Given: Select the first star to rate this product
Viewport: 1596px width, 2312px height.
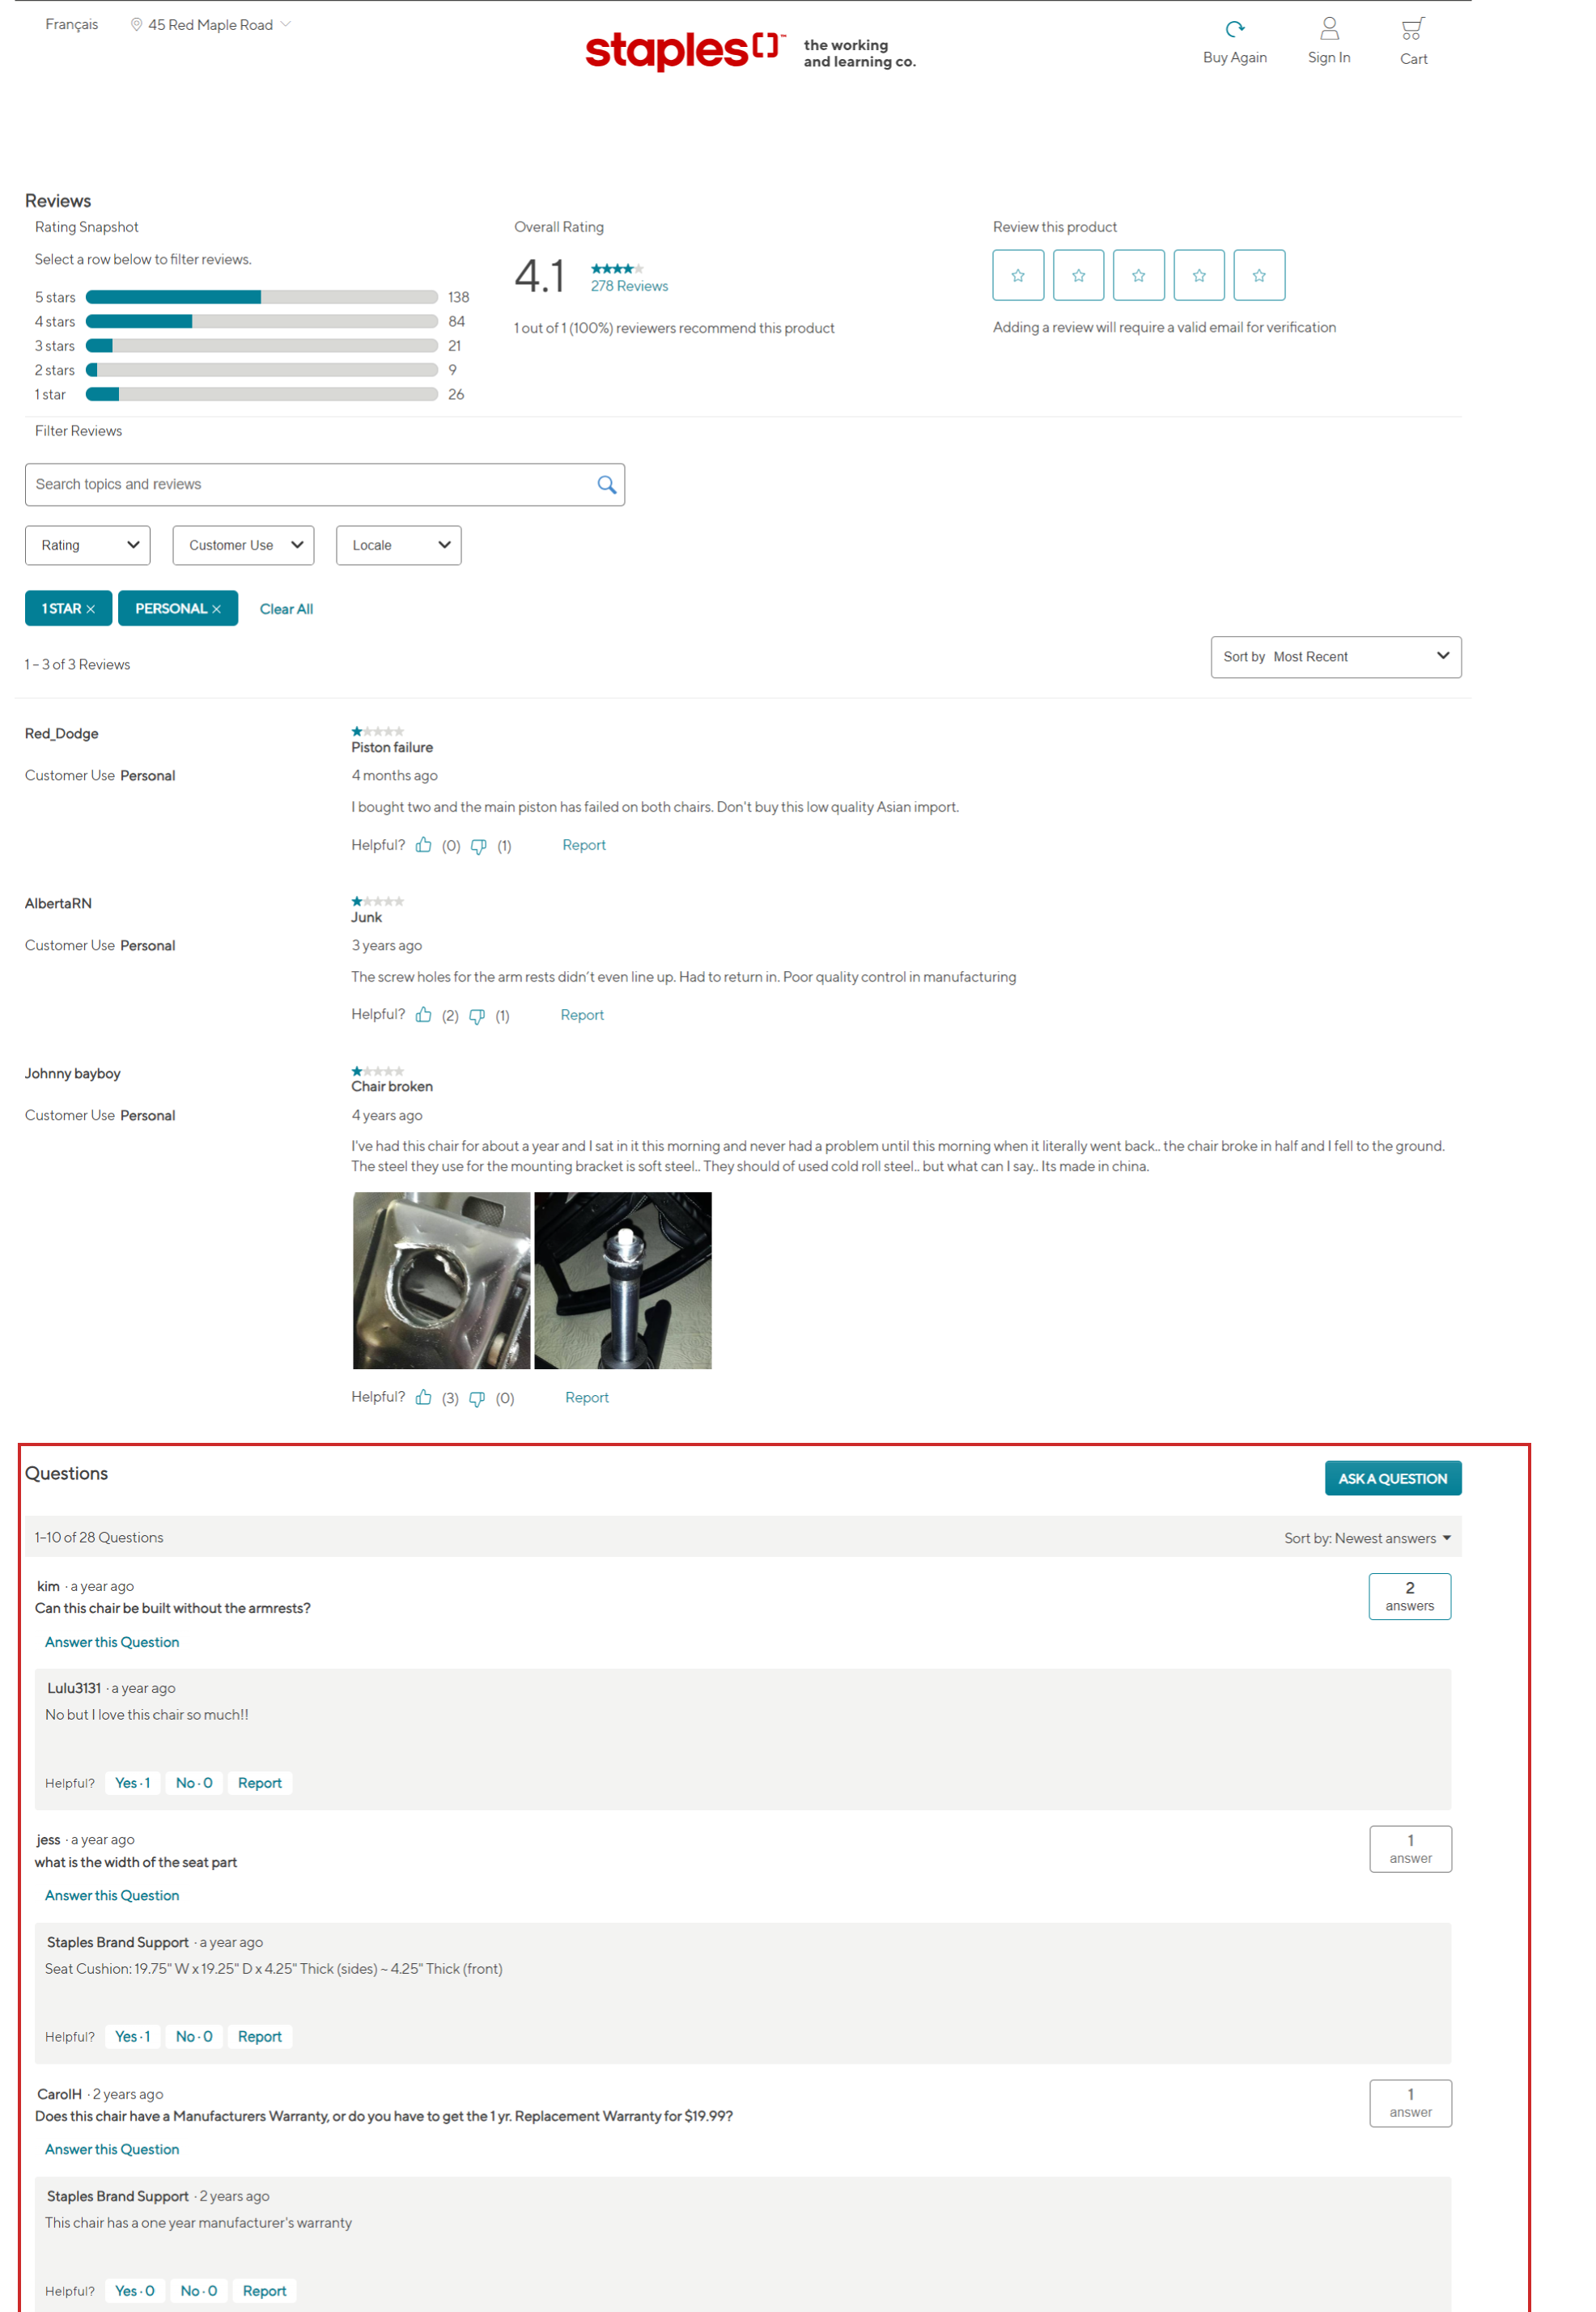Looking at the screenshot, I should pos(1018,275).
